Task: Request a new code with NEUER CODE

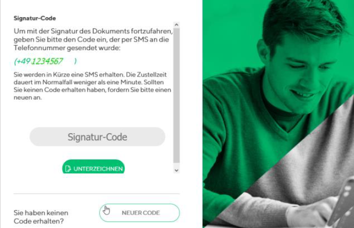Action: pyautogui.click(x=139, y=213)
